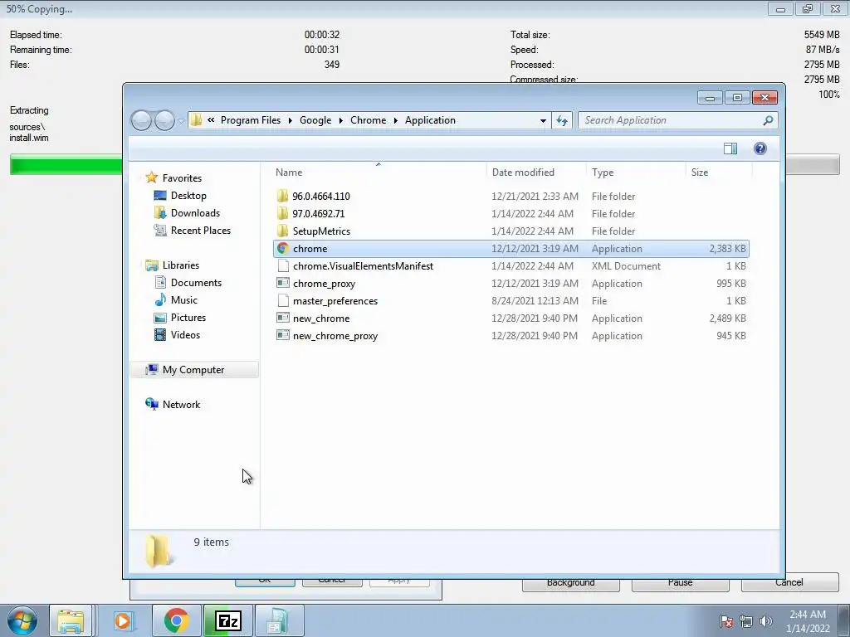This screenshot has height=637, width=850.
Task: Open Recent Places in the sidebar
Action: (x=201, y=231)
